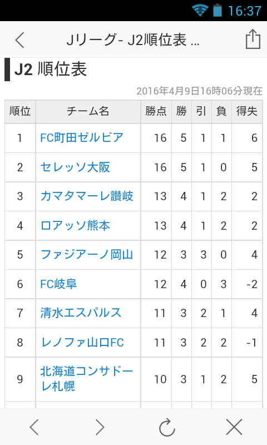Open the 清水エスパルス team link
Viewport: 267px width, 445px height.
81,313
